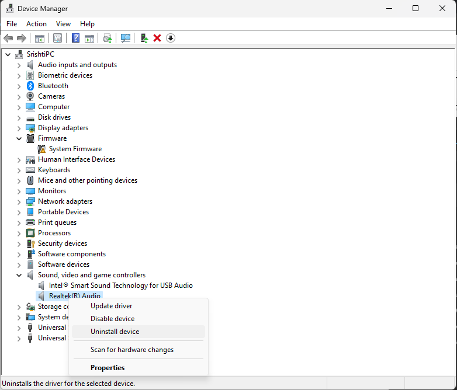Viewport: 457px width, 390px height.
Task: Expand the Software components category
Action: 19,255
